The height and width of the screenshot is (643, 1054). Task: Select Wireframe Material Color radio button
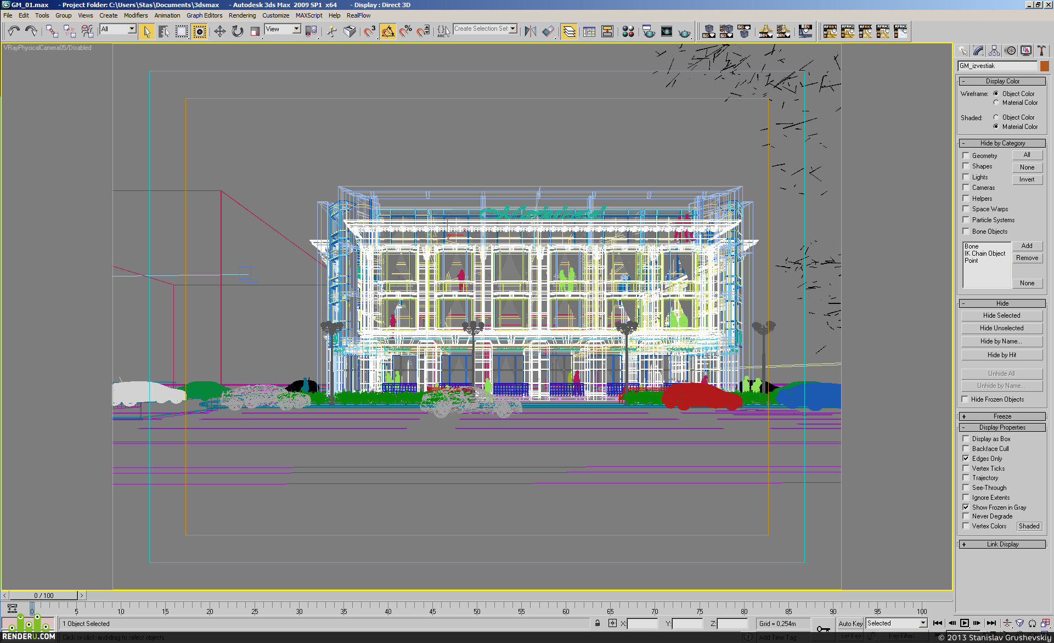(x=996, y=103)
